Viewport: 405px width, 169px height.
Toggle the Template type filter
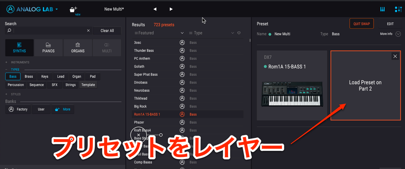pyautogui.click(x=88, y=85)
